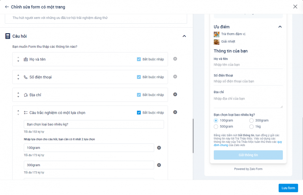This screenshot has width=303, height=195.
Task: Click reorder arrows for Số điện thoại row
Action: click(18, 77)
